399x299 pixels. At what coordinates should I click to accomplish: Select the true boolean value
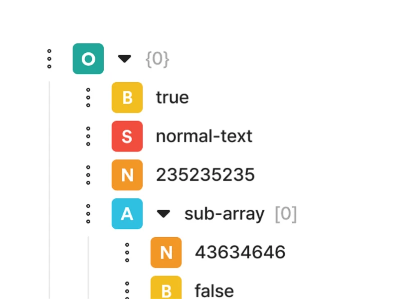point(172,97)
